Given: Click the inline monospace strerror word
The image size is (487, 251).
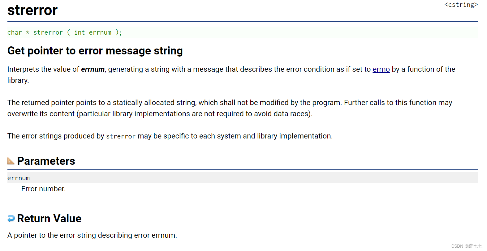Looking at the screenshot, I should pos(121,136).
